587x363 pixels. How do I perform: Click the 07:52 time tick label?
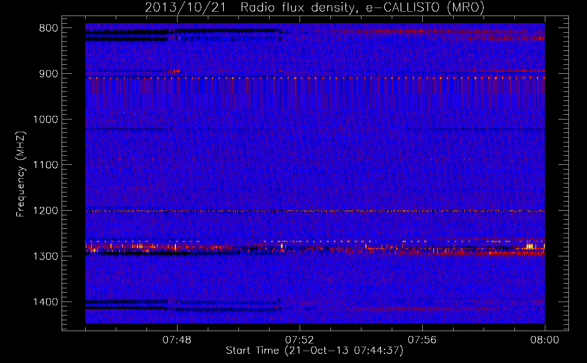300,340
